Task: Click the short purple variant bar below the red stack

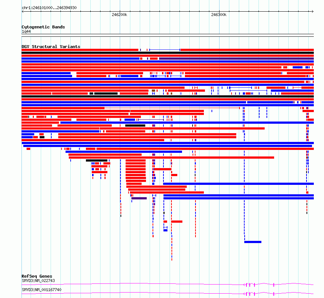Action: [x=139, y=198]
